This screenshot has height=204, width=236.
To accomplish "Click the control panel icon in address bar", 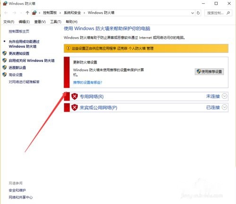I will (x=34, y=13).
